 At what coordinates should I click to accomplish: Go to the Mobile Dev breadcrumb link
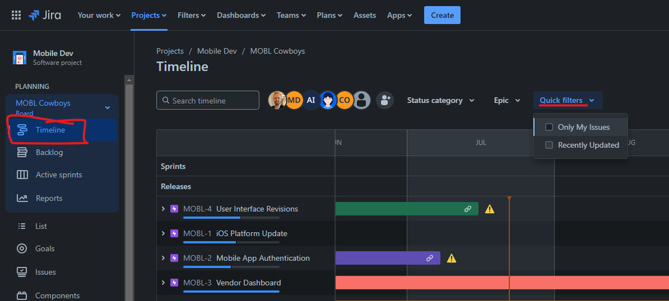217,51
